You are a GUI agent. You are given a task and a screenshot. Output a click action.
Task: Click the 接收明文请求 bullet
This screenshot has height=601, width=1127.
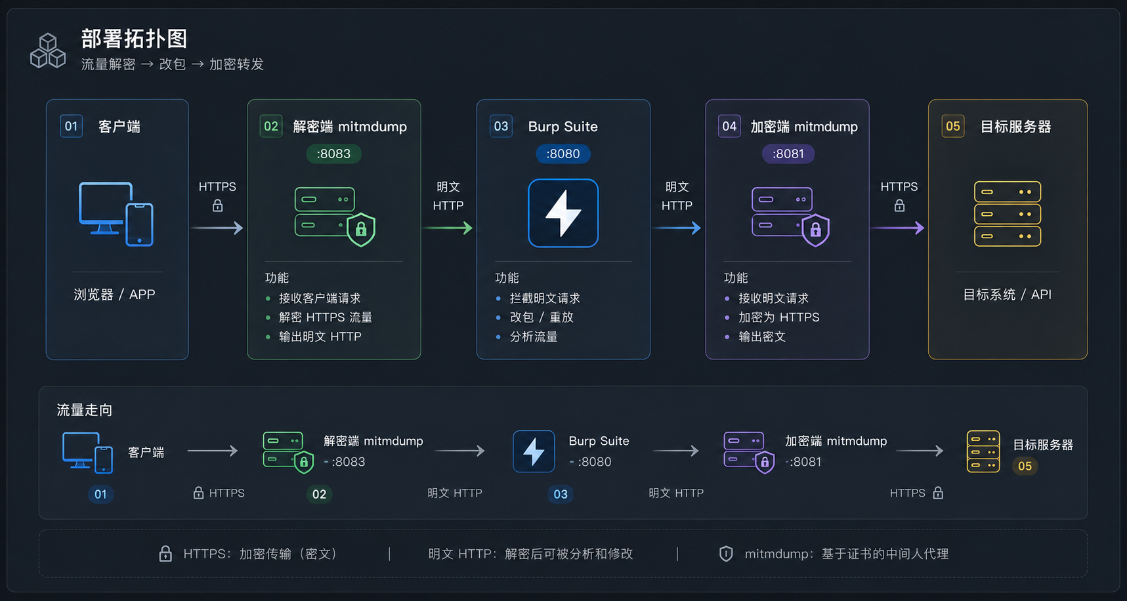774,299
